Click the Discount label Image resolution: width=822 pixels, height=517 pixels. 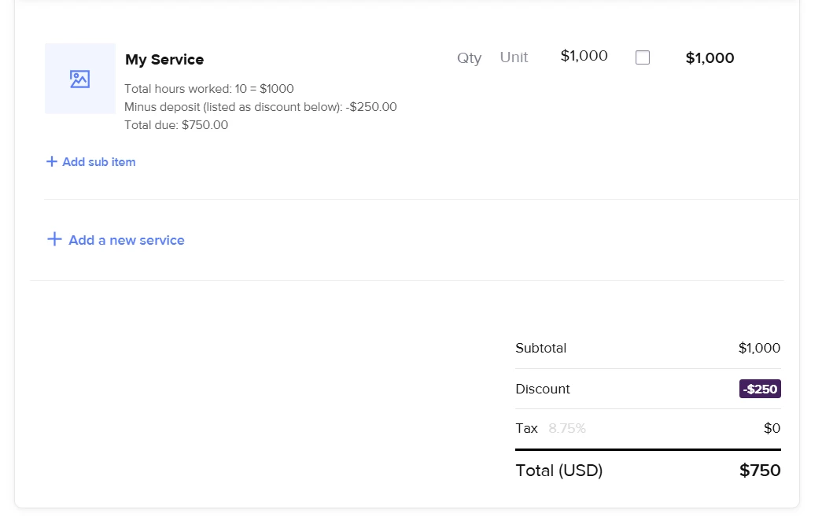click(543, 389)
